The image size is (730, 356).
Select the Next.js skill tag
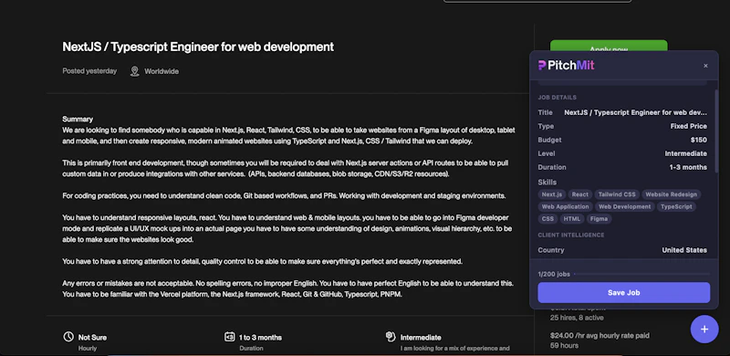(x=552, y=194)
